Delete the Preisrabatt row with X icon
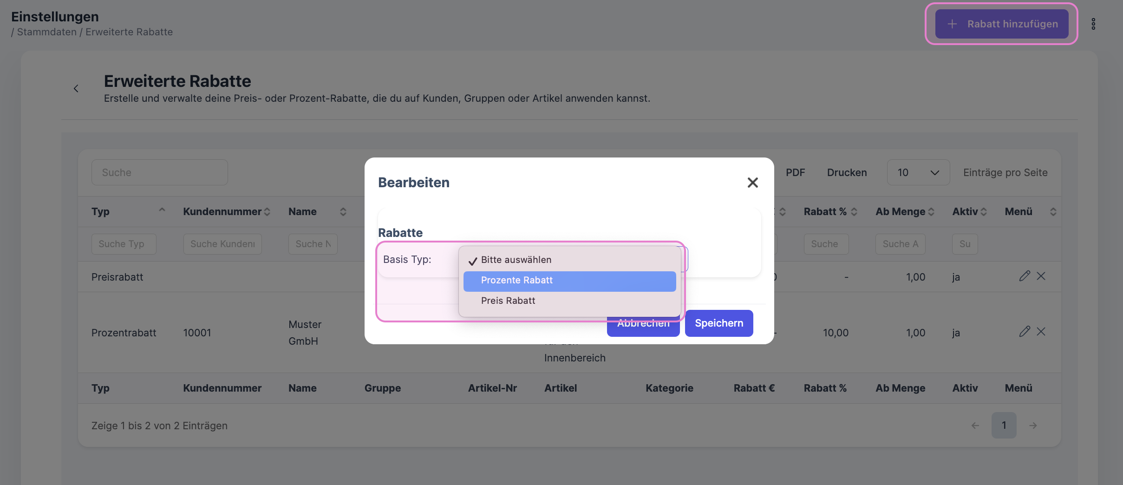The width and height of the screenshot is (1123, 485). pos(1041,276)
